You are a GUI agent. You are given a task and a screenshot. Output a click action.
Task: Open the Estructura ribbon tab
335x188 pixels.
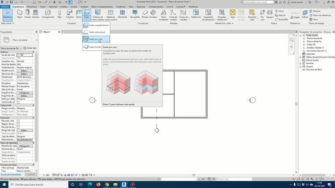pyautogui.click(x=32, y=7)
